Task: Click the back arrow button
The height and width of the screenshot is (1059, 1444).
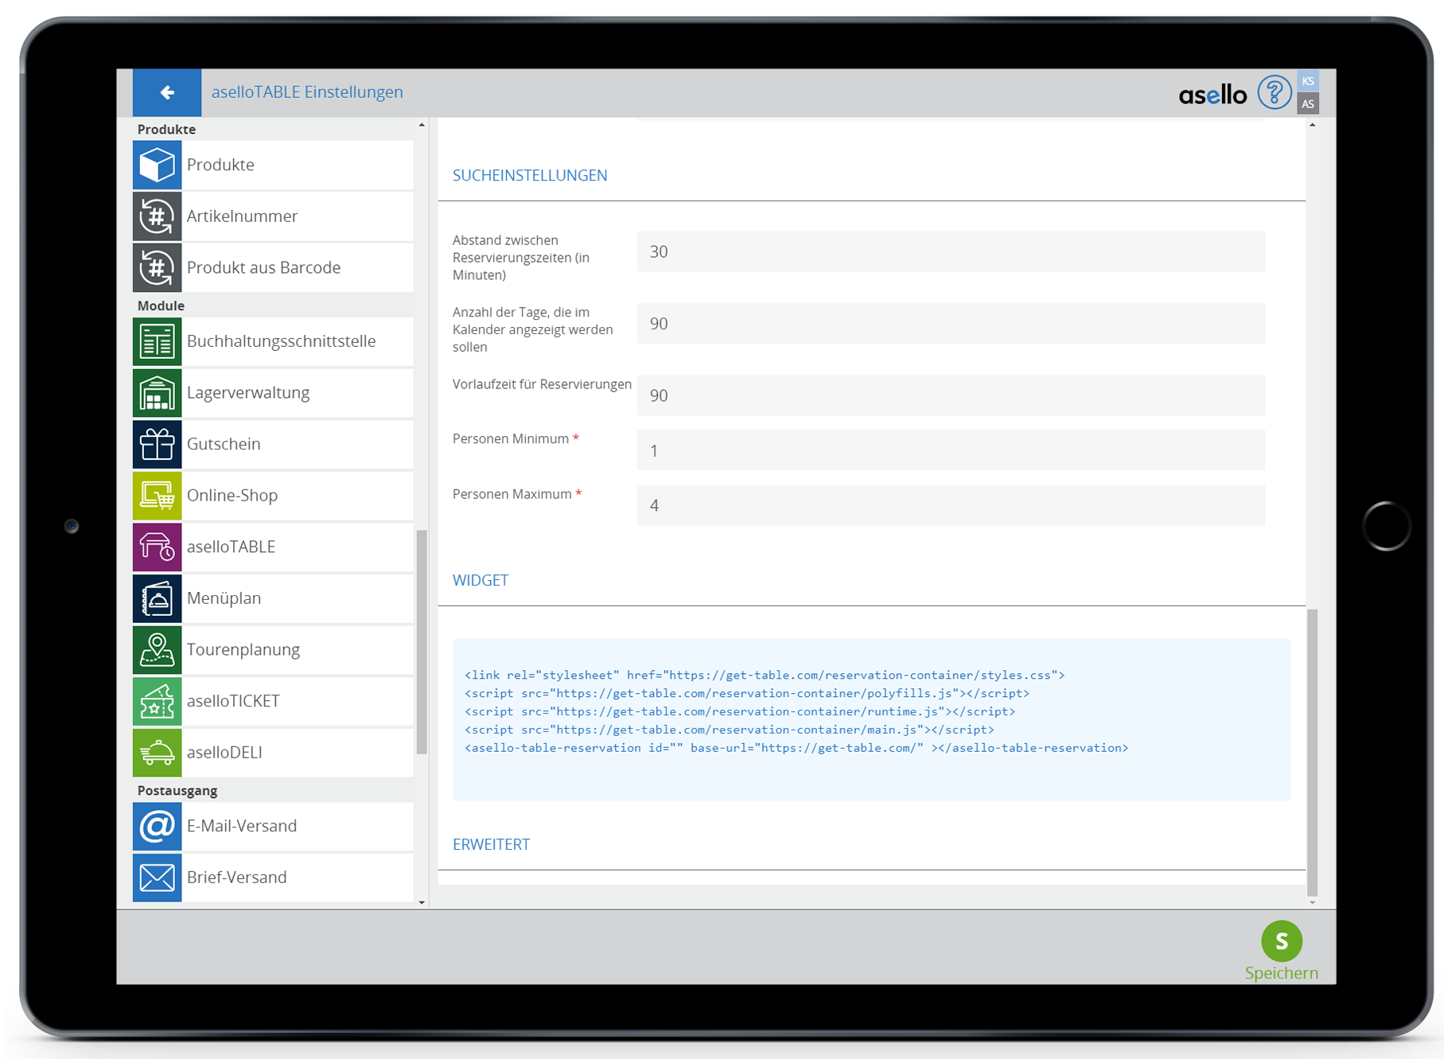Action: click(x=167, y=93)
